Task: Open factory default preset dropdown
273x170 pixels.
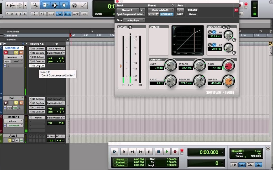Action: coord(161,10)
